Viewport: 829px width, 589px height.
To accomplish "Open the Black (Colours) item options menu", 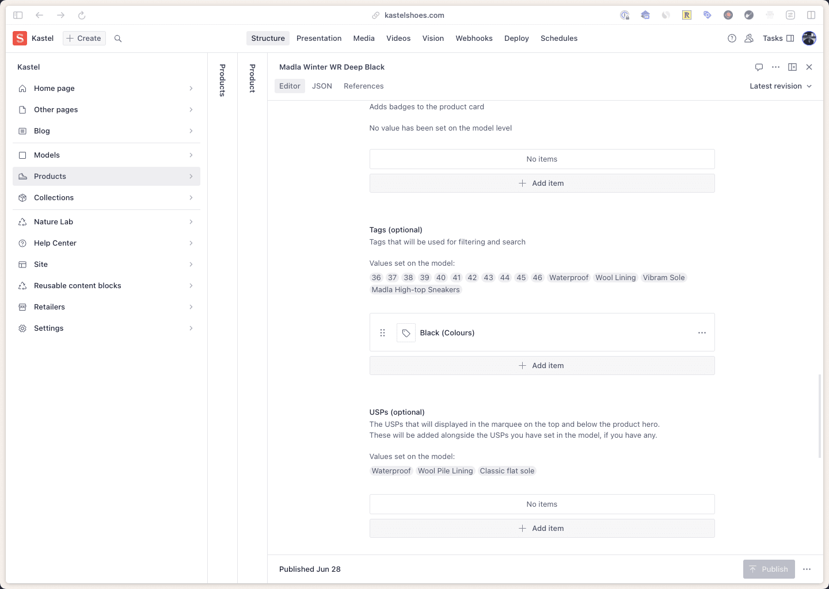I will point(702,333).
